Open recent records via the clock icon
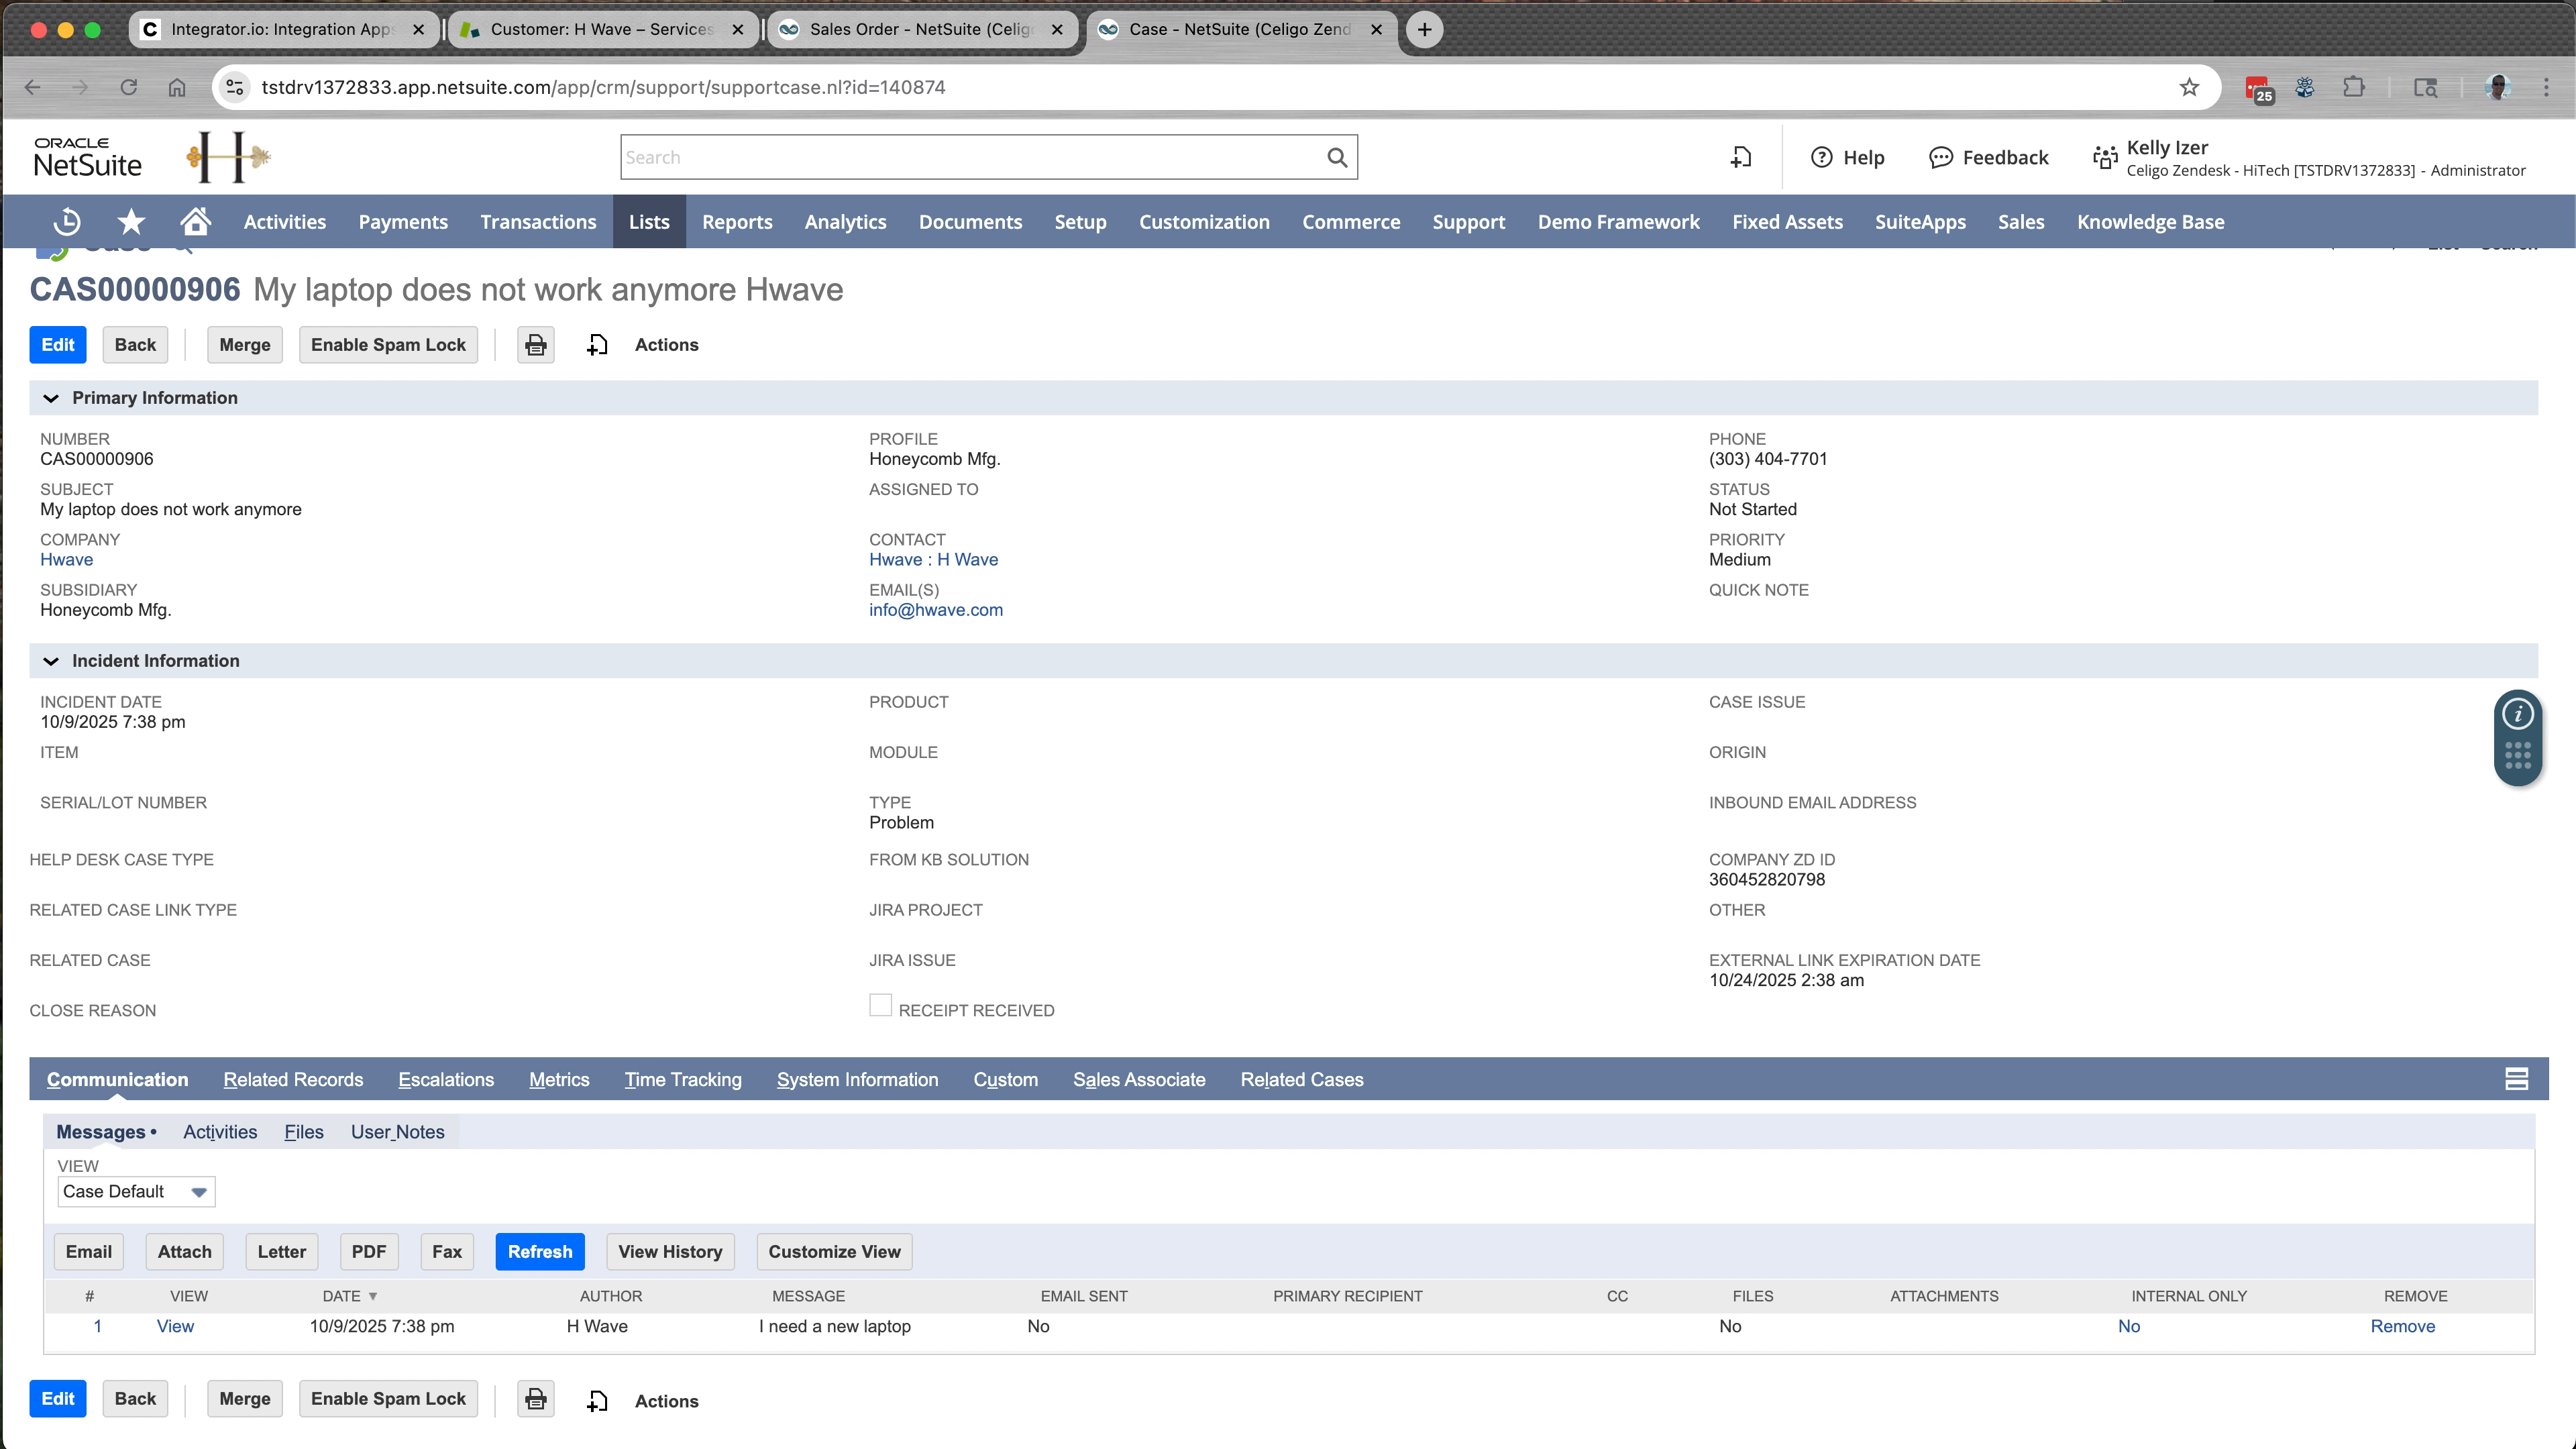This screenshot has width=2576, height=1449. [66, 221]
